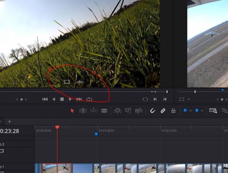This screenshot has height=173, width=228.
Task: Toggle position lock padlock icon
Action: click(x=173, y=111)
